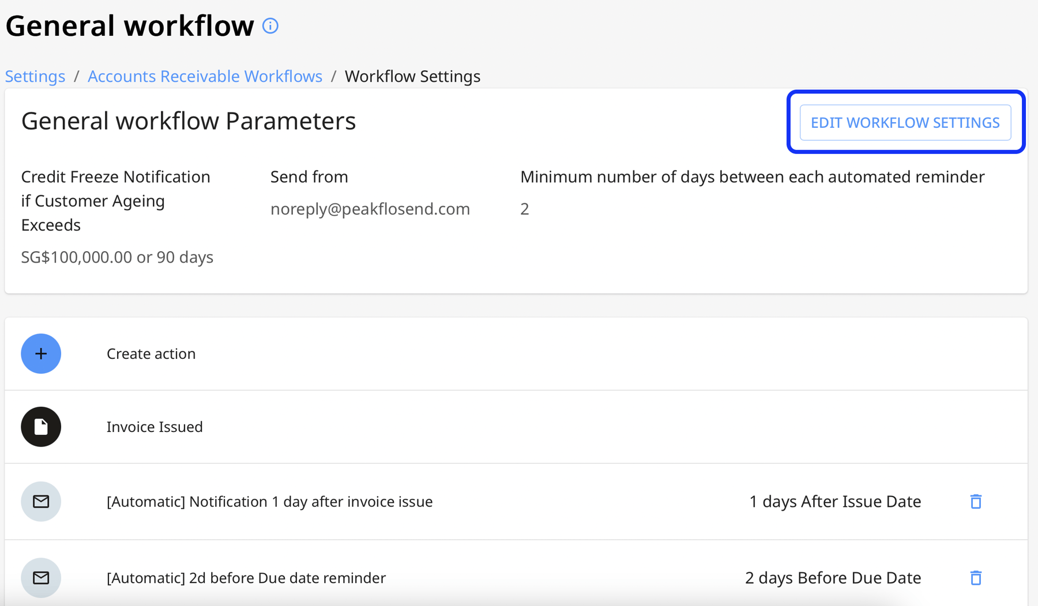This screenshot has width=1038, height=606.
Task: Select the Invoice Issued row label
Action: pos(155,427)
